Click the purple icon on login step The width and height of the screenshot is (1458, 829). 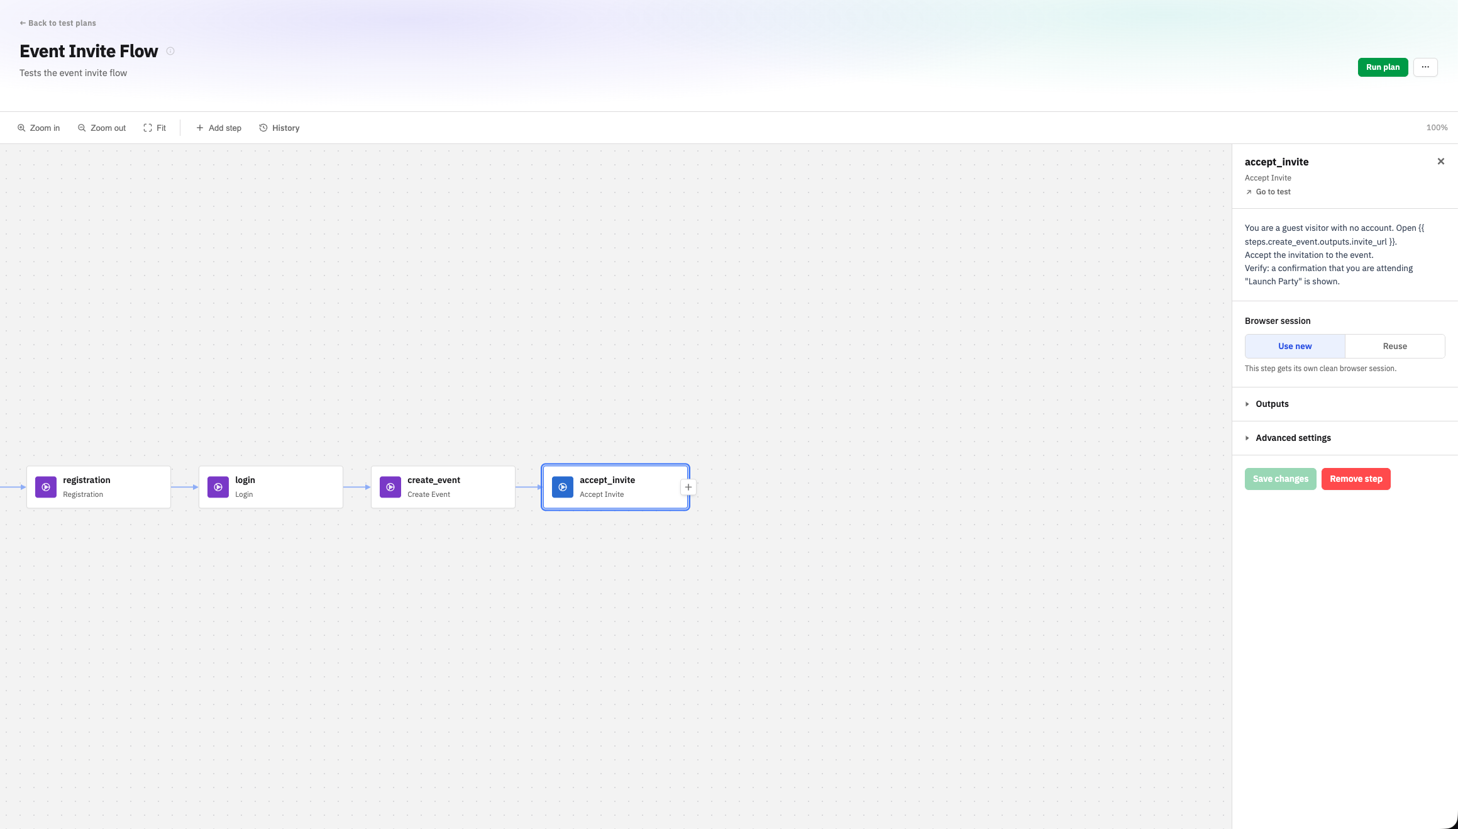[218, 487]
